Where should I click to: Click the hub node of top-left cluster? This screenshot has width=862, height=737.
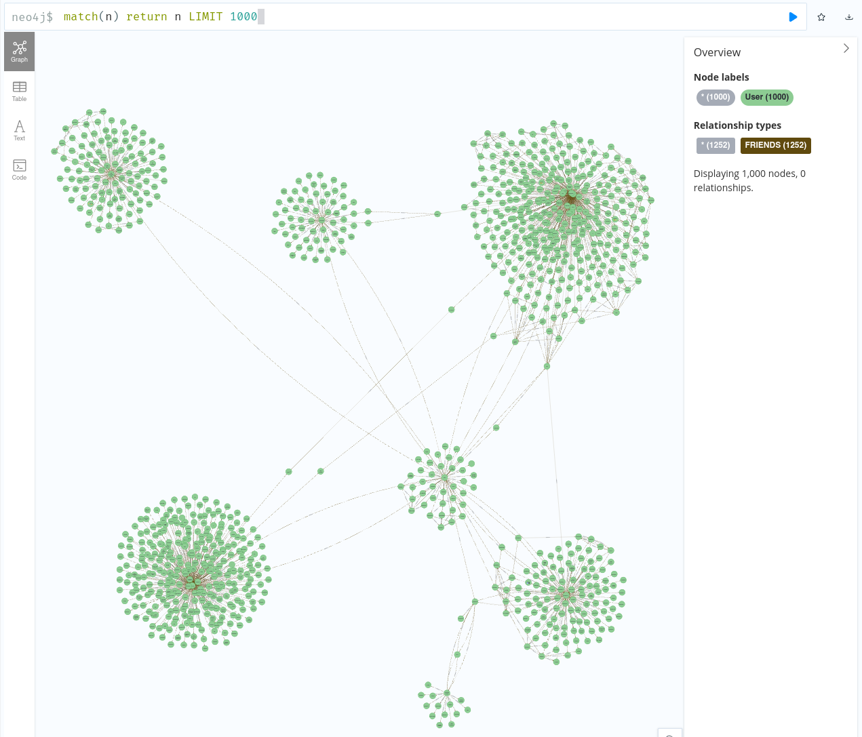tap(111, 174)
